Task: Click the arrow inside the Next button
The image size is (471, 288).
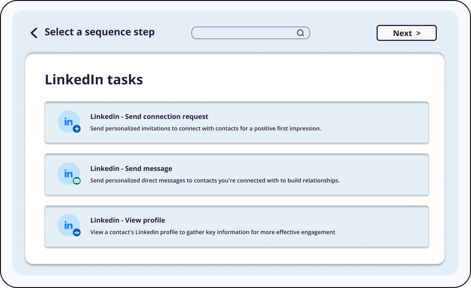Action: (418, 33)
